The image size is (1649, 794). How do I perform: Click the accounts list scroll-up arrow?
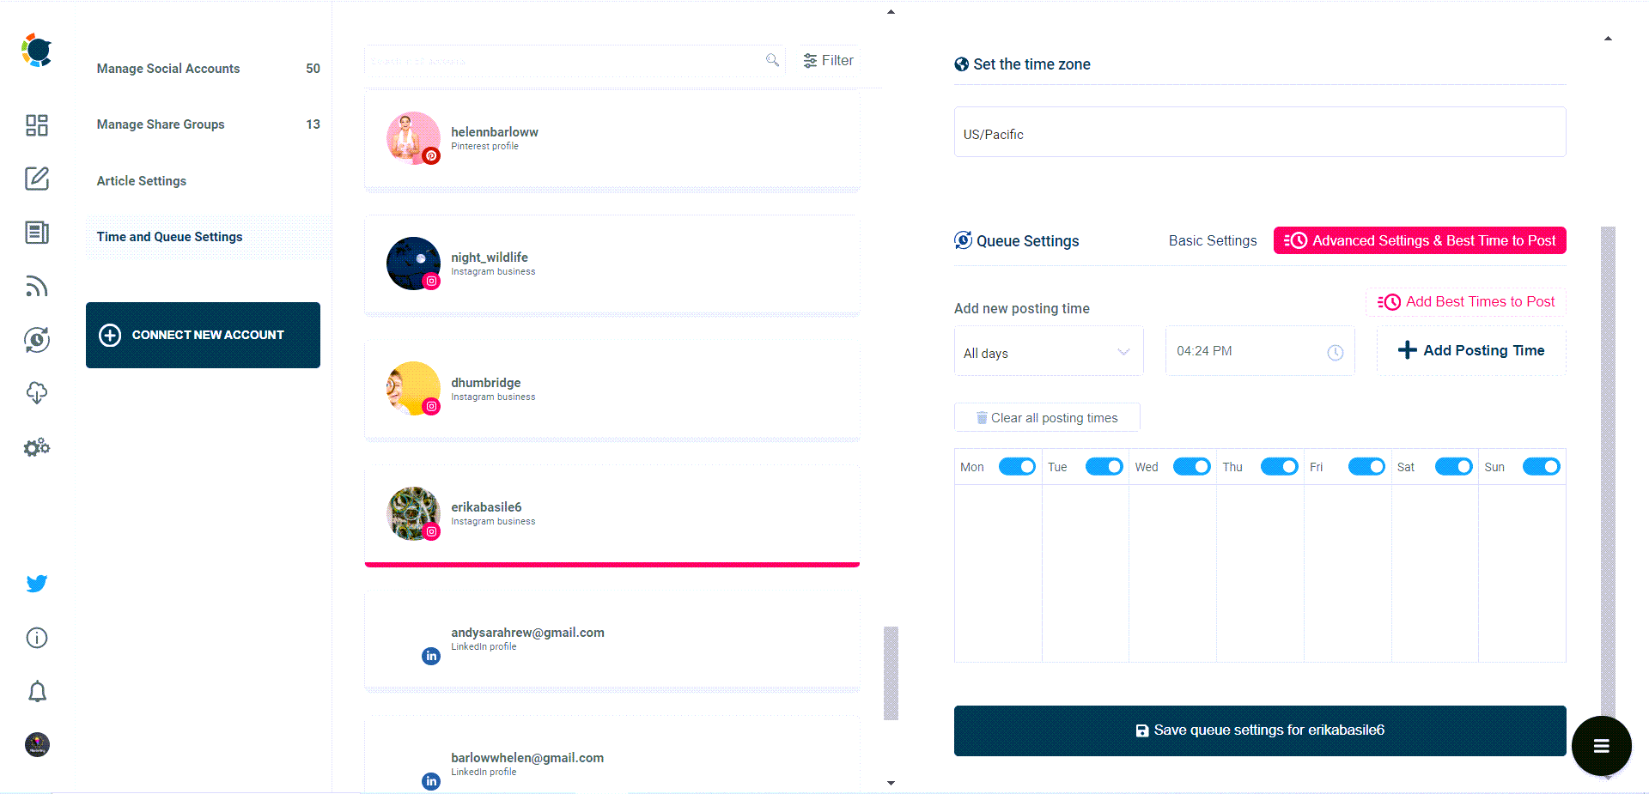tap(891, 12)
